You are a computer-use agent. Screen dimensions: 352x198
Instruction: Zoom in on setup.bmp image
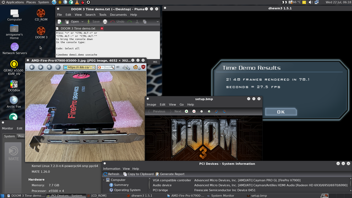tap(186, 111)
